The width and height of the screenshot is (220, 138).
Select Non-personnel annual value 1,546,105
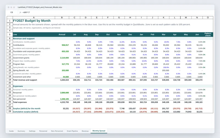[65, 99]
